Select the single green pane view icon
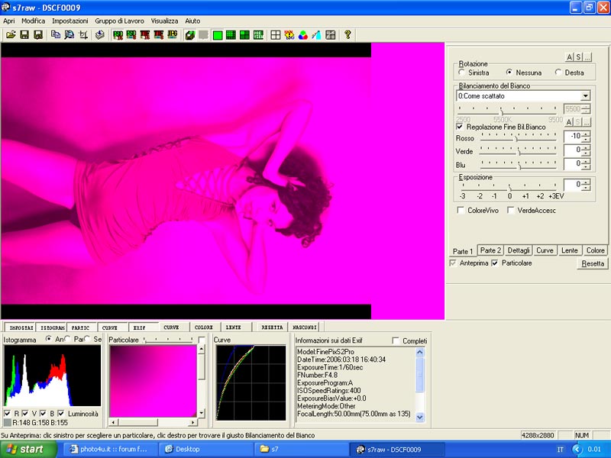This screenshot has width=611, height=458. [x=218, y=35]
